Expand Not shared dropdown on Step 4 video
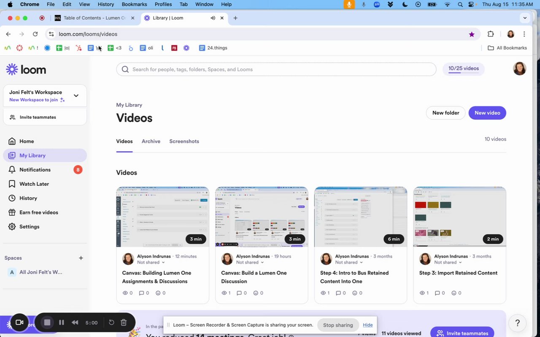540x337 pixels. coord(349,262)
